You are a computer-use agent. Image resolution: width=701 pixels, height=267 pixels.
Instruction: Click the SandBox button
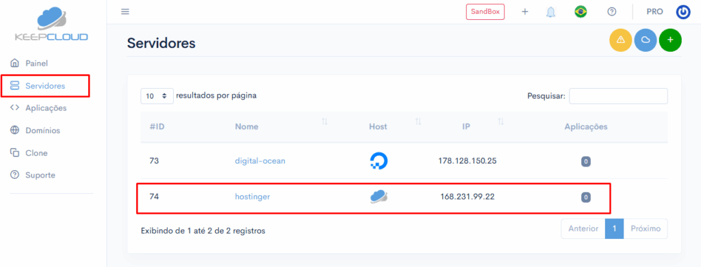(x=485, y=12)
